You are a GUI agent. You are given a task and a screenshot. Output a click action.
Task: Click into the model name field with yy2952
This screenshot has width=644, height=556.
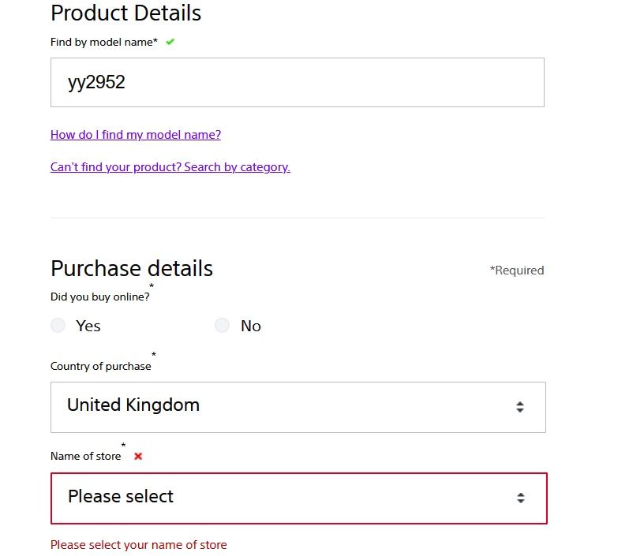[298, 82]
